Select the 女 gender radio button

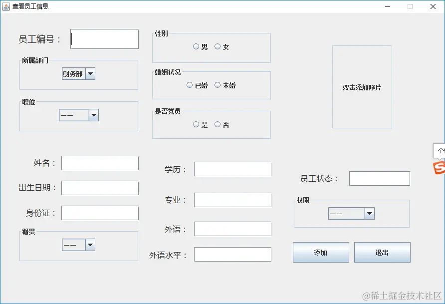point(218,46)
